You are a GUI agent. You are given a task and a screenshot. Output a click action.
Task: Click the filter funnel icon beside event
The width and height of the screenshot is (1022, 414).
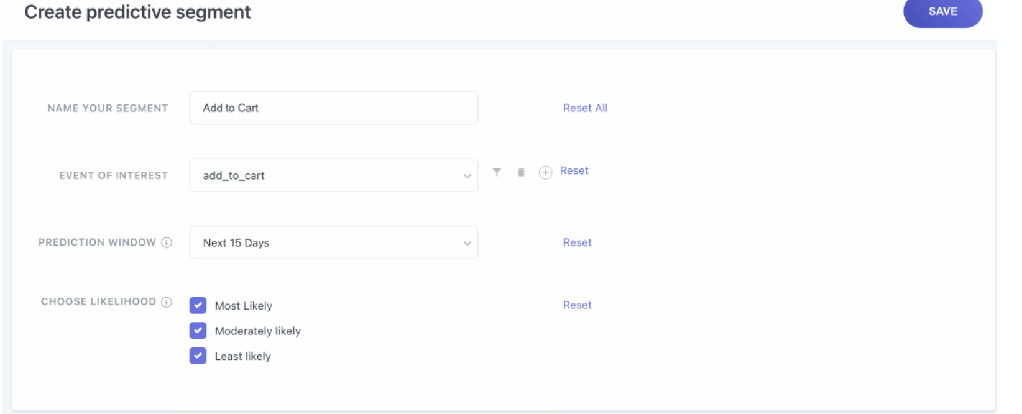tap(497, 172)
